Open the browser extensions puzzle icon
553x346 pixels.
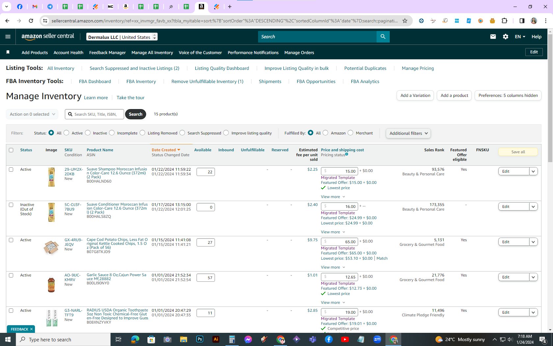[504, 21]
